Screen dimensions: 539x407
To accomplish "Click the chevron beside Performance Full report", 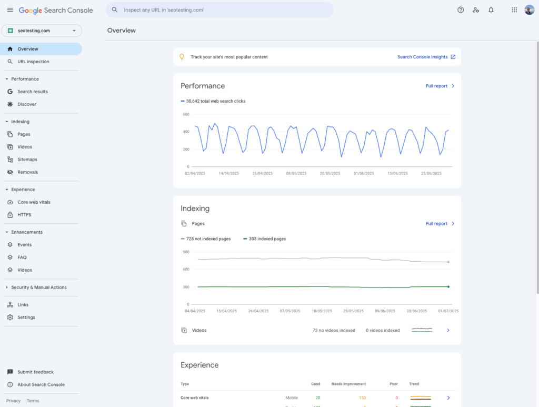I will [453, 86].
